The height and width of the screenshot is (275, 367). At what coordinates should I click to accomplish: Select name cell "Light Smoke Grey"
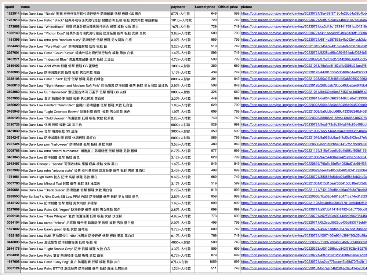click(x=95, y=249)
